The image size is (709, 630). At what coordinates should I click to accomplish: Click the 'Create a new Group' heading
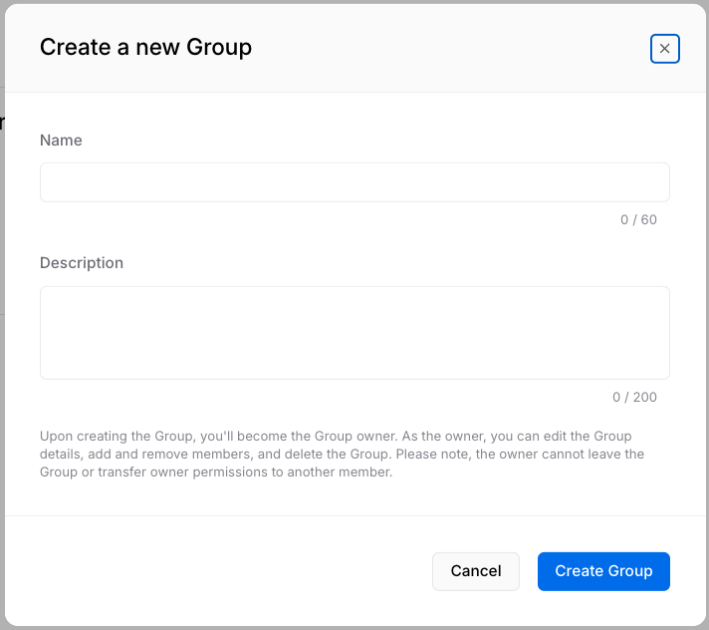(145, 48)
